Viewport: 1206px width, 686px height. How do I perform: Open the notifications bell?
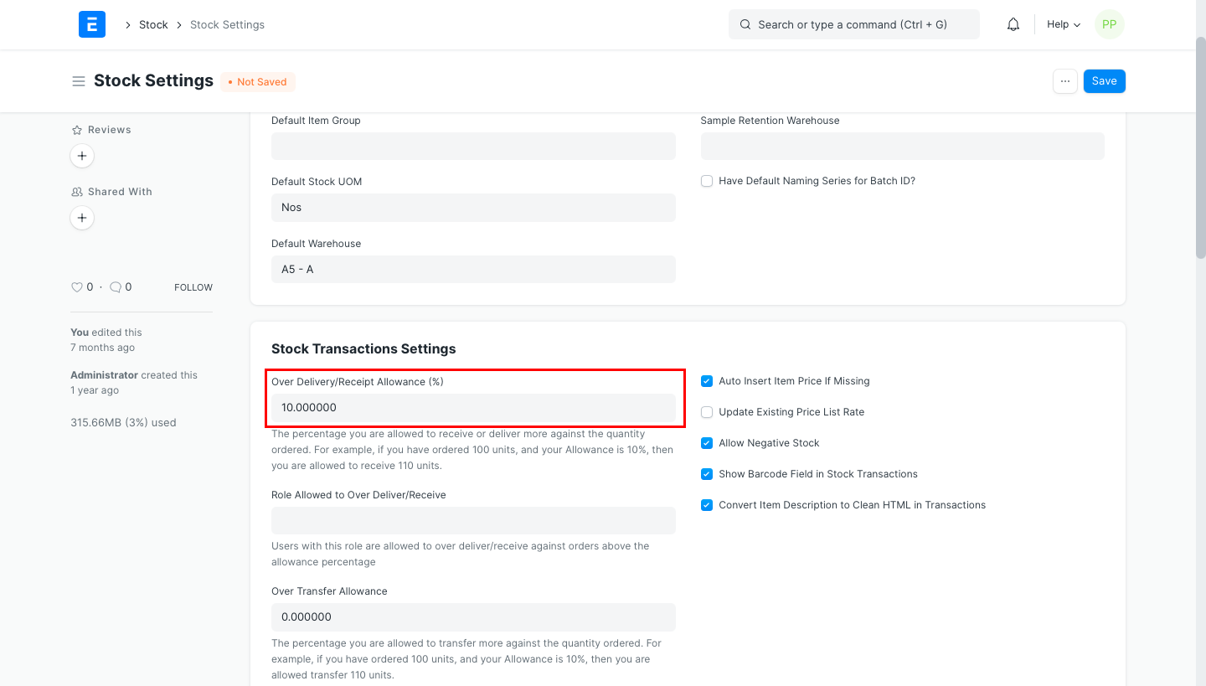1013,24
